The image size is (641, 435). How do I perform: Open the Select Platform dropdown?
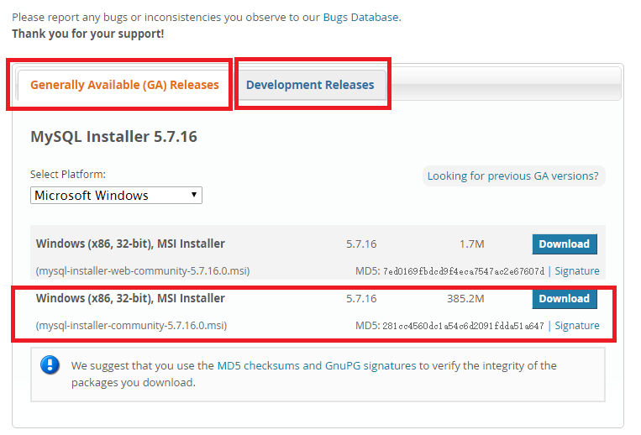[x=117, y=196]
